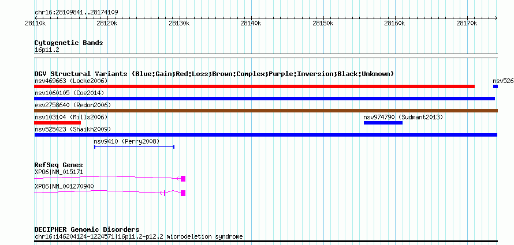Click the brown esv2758640 complex variant bar
Image resolution: width=514 pixels, height=245 pixels.
[266, 111]
